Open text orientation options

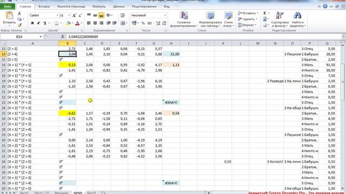(x=109, y=15)
